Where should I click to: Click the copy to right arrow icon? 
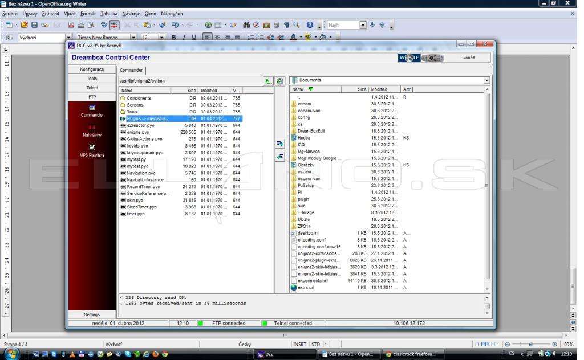[x=280, y=144]
